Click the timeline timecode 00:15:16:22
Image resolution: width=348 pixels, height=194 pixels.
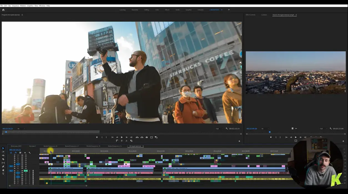[x=15, y=150]
